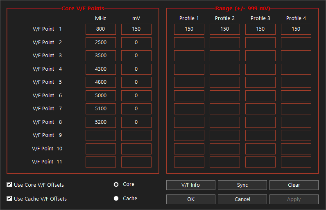Edit Profile 3 range field showing 150
This screenshot has height=210, width=326.
(260, 29)
